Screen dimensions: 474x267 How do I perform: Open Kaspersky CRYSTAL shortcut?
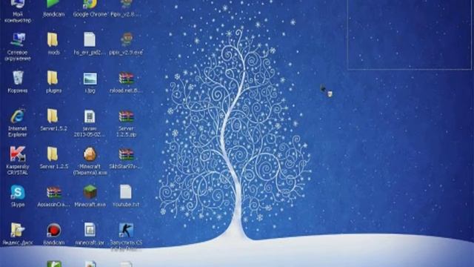click(18, 160)
